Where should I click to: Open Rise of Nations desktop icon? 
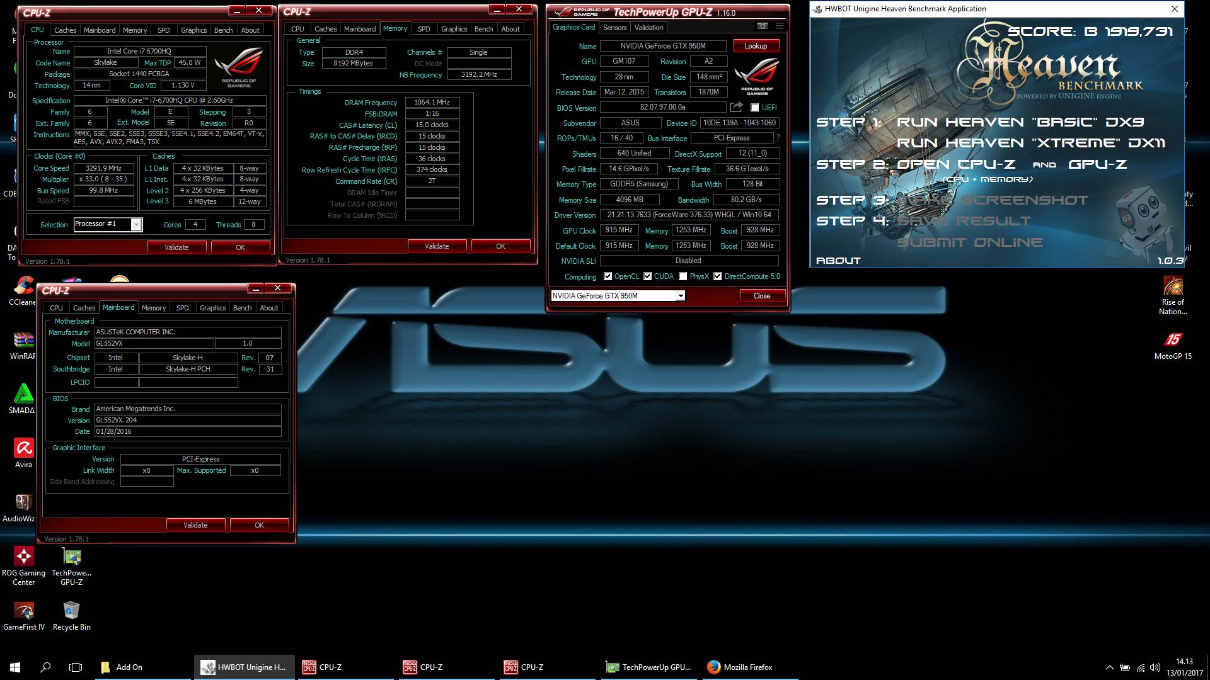point(1173,296)
